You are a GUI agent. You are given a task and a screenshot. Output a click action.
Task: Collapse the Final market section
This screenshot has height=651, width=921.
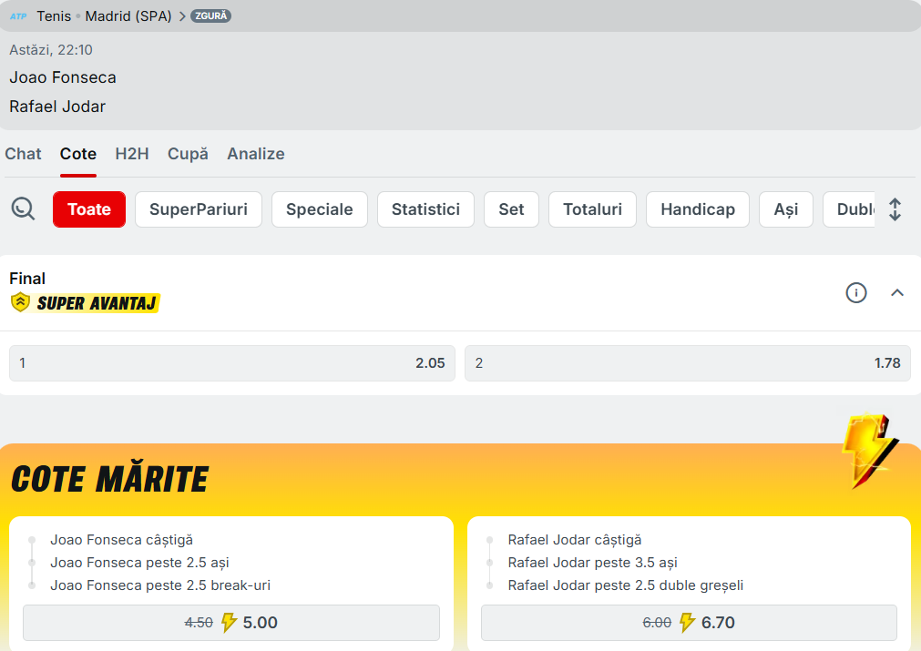[896, 292]
